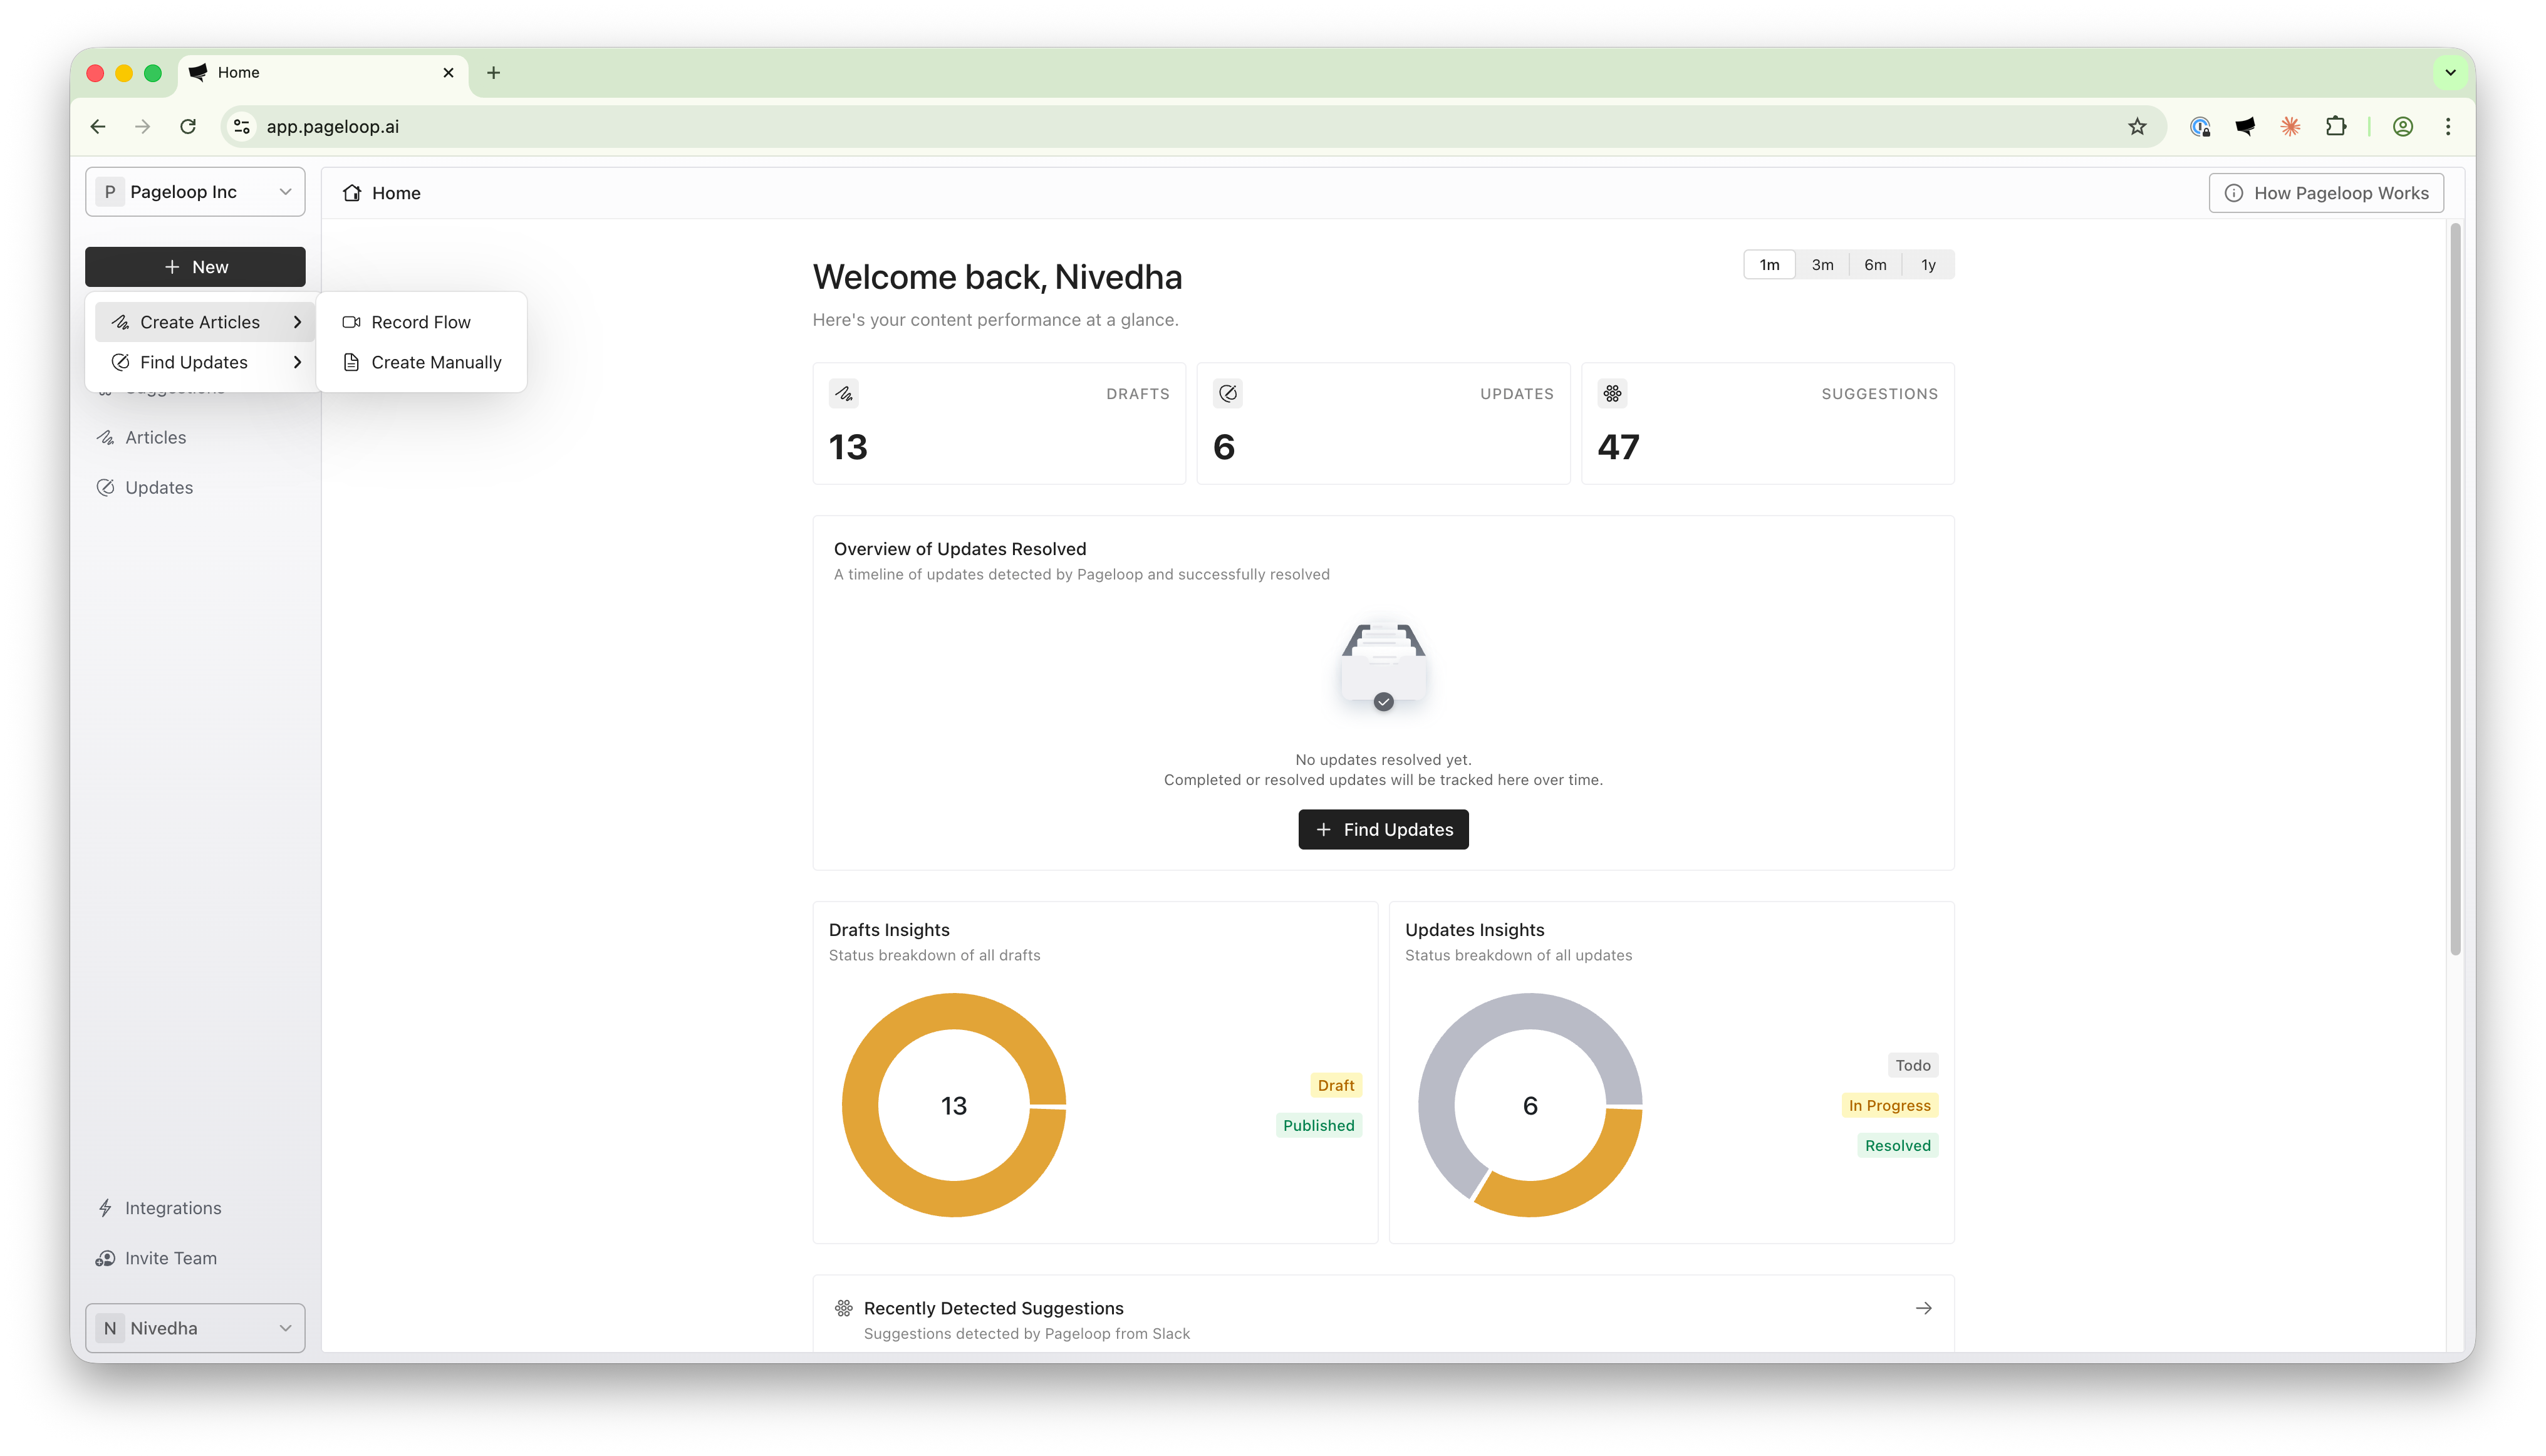Click the black Find Updates button
The image size is (2546, 1456).
(x=1383, y=830)
